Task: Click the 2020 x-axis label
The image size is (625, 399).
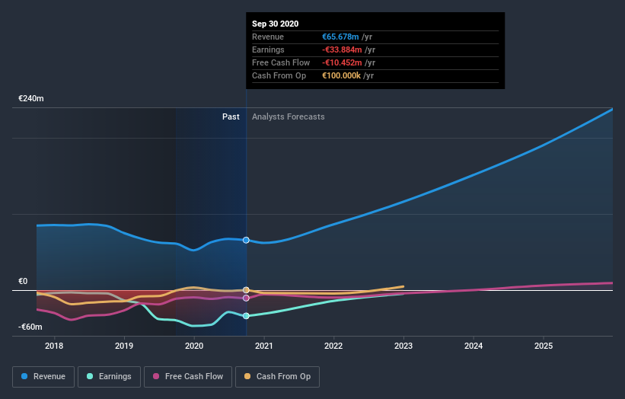Action: tap(194, 346)
